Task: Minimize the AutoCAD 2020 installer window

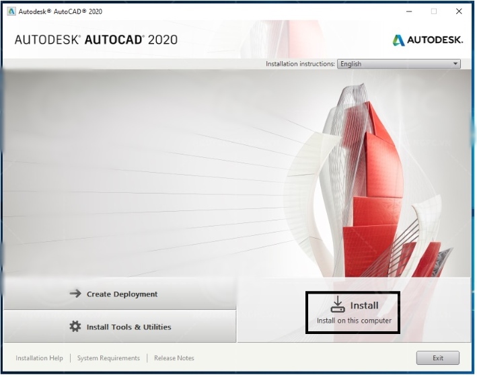Action: pos(409,11)
